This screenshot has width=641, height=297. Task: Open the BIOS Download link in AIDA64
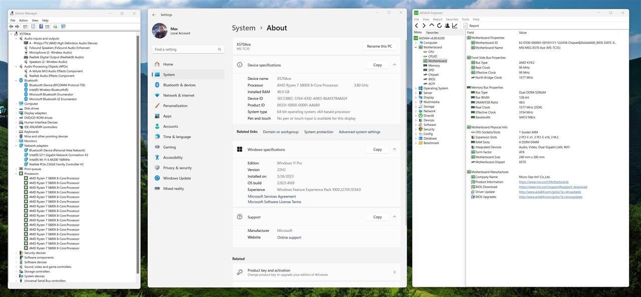coord(553,187)
